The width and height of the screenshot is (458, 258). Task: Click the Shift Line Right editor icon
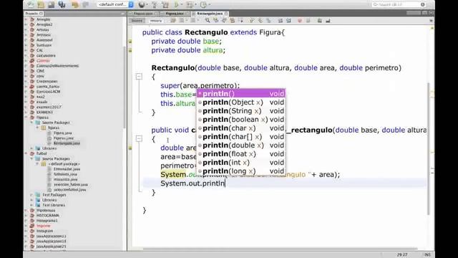pos(288,21)
